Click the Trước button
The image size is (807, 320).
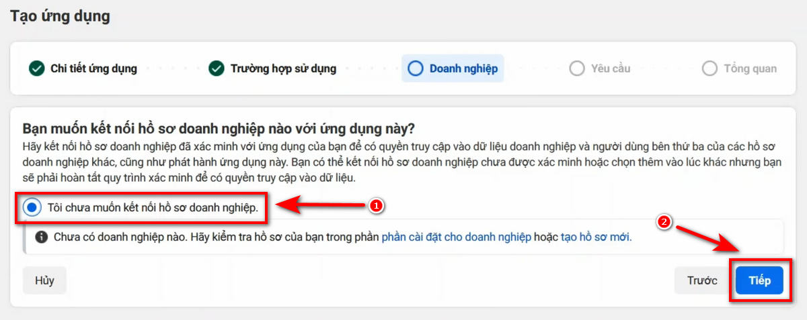(702, 280)
